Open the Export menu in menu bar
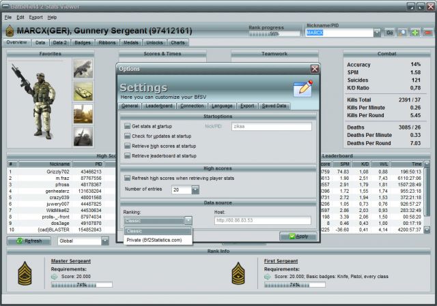The image size is (437, 306). [36, 16]
